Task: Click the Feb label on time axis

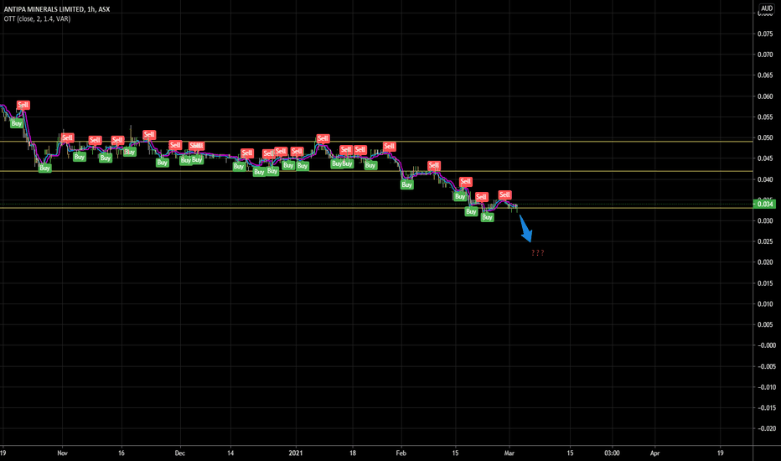Action: click(x=401, y=453)
